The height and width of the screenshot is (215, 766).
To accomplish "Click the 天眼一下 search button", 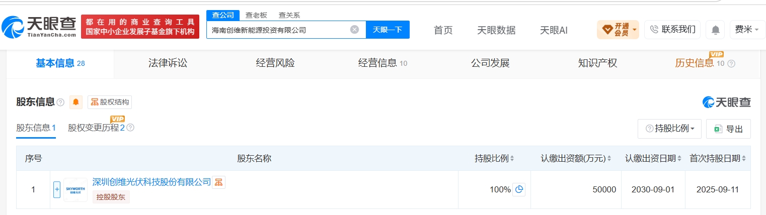I will [x=388, y=30].
